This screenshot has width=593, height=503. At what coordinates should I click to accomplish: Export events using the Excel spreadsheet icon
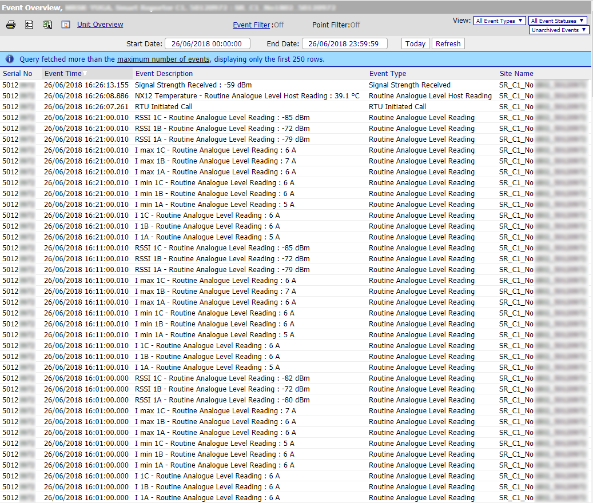(x=47, y=25)
